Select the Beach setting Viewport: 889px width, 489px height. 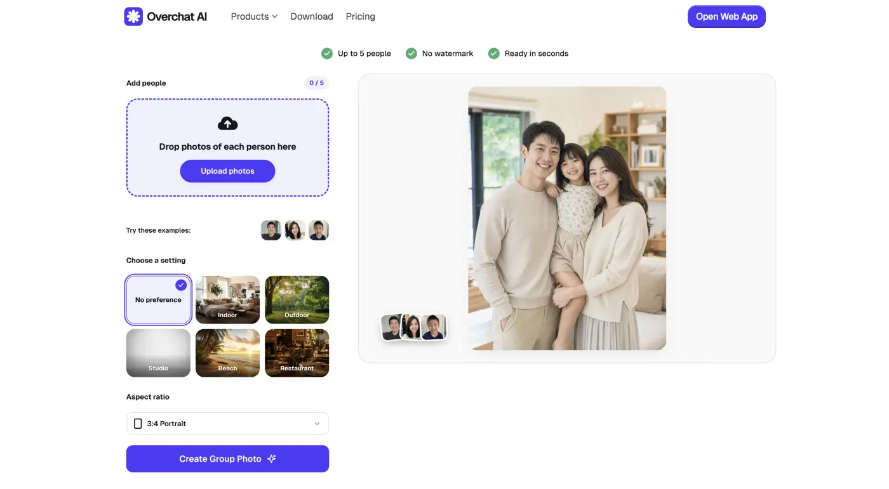tap(227, 353)
